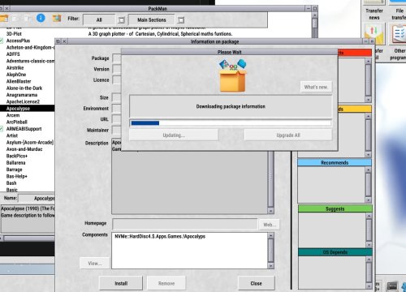Select Anagramarama in the package list
Viewport: 406px width, 292px height.
click(22, 95)
